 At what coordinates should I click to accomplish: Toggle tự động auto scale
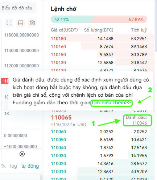point(30,166)
